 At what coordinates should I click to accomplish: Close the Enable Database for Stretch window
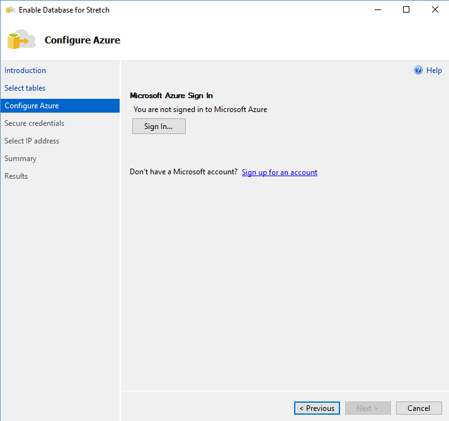click(x=435, y=9)
